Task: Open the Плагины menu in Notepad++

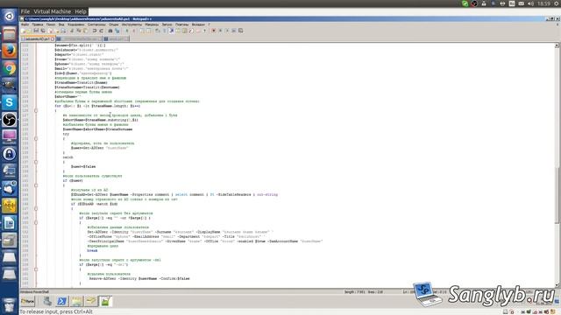Action: point(181,24)
